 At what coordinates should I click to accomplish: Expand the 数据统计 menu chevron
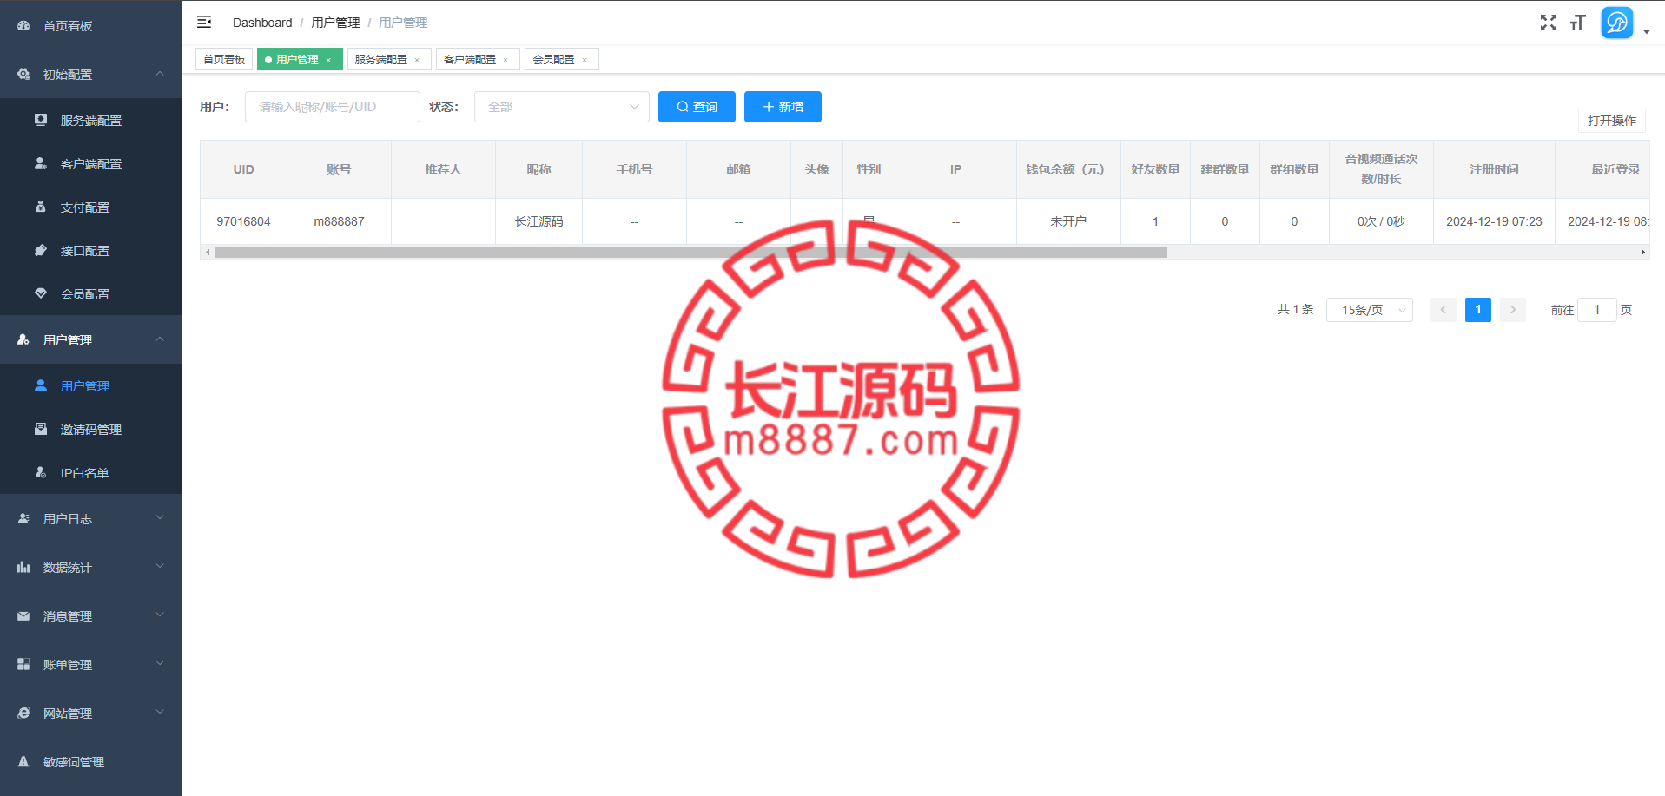tap(160, 567)
